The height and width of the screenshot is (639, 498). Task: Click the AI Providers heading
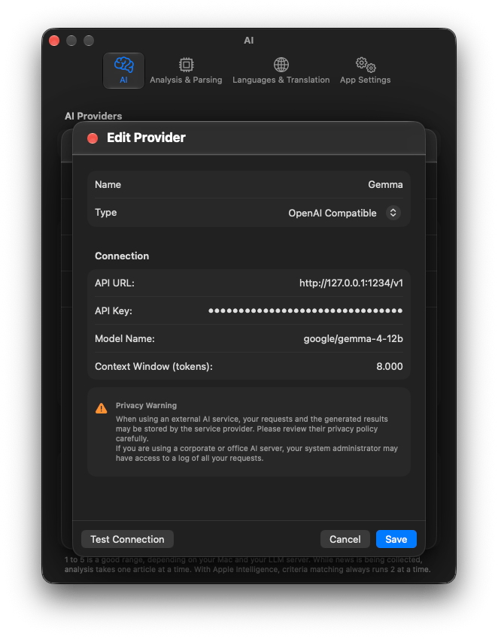pos(93,116)
